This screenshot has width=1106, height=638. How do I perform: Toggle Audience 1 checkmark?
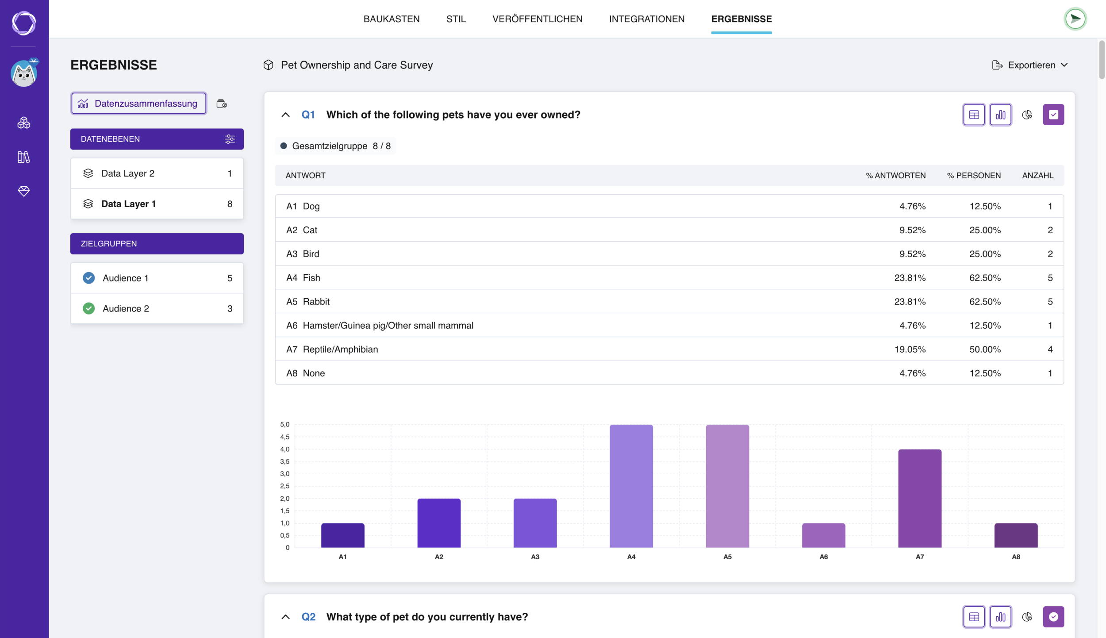88,278
